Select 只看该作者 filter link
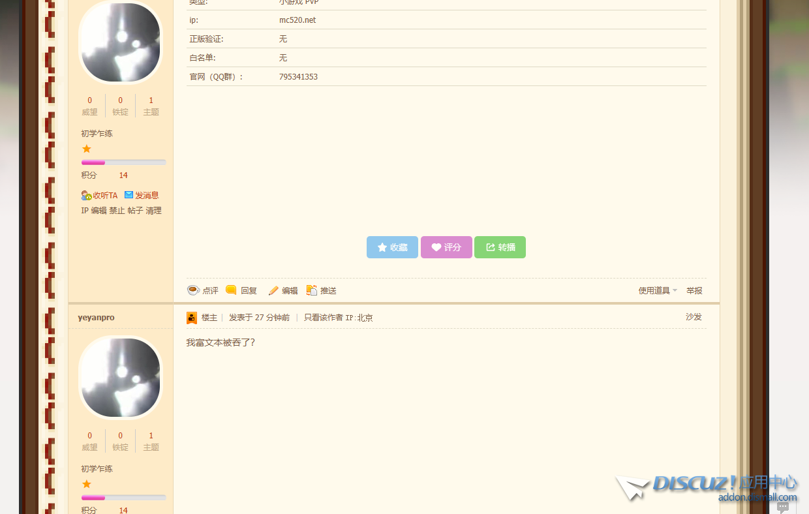This screenshot has height=514, width=809. pos(323,318)
